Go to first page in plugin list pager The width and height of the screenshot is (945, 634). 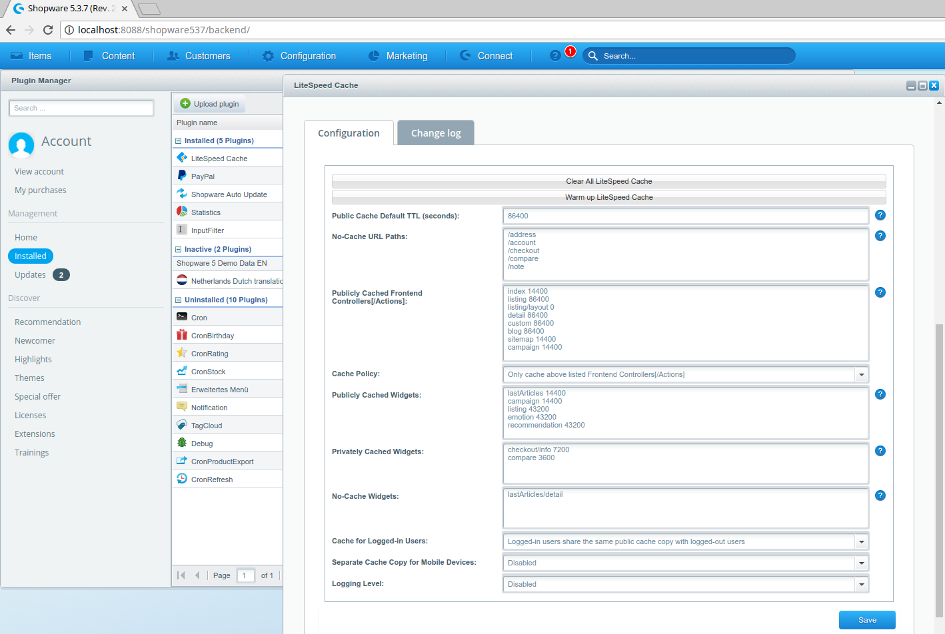click(x=181, y=575)
